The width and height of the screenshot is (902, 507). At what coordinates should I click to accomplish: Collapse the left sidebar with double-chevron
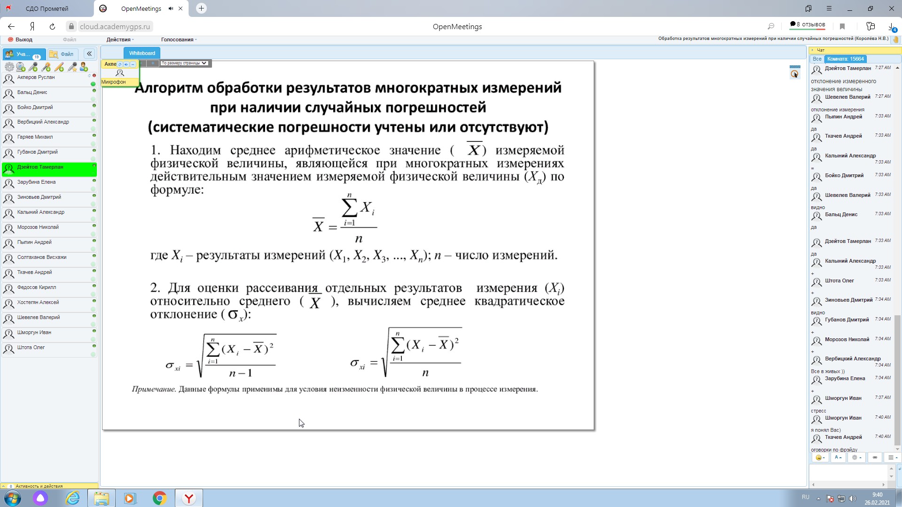coord(89,54)
